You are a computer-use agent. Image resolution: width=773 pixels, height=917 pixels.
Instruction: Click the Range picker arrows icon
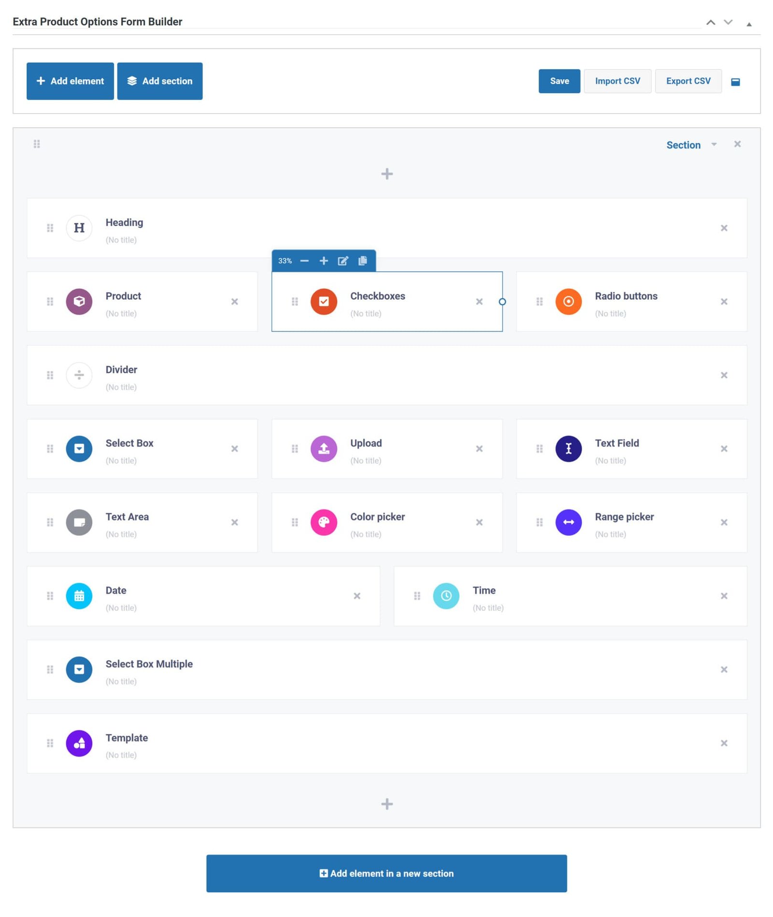coord(569,522)
